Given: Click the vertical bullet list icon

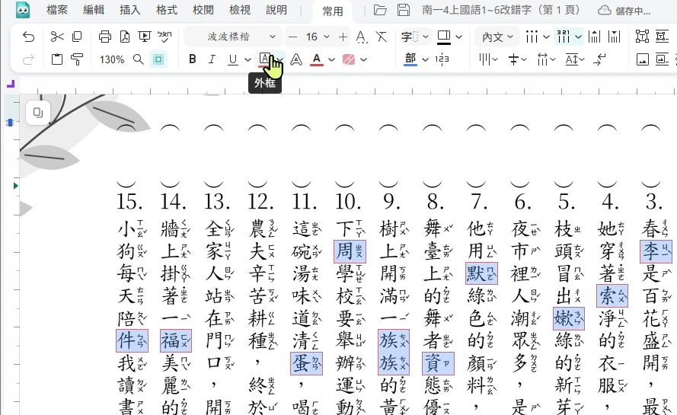Looking at the screenshot, I should tap(532, 37).
